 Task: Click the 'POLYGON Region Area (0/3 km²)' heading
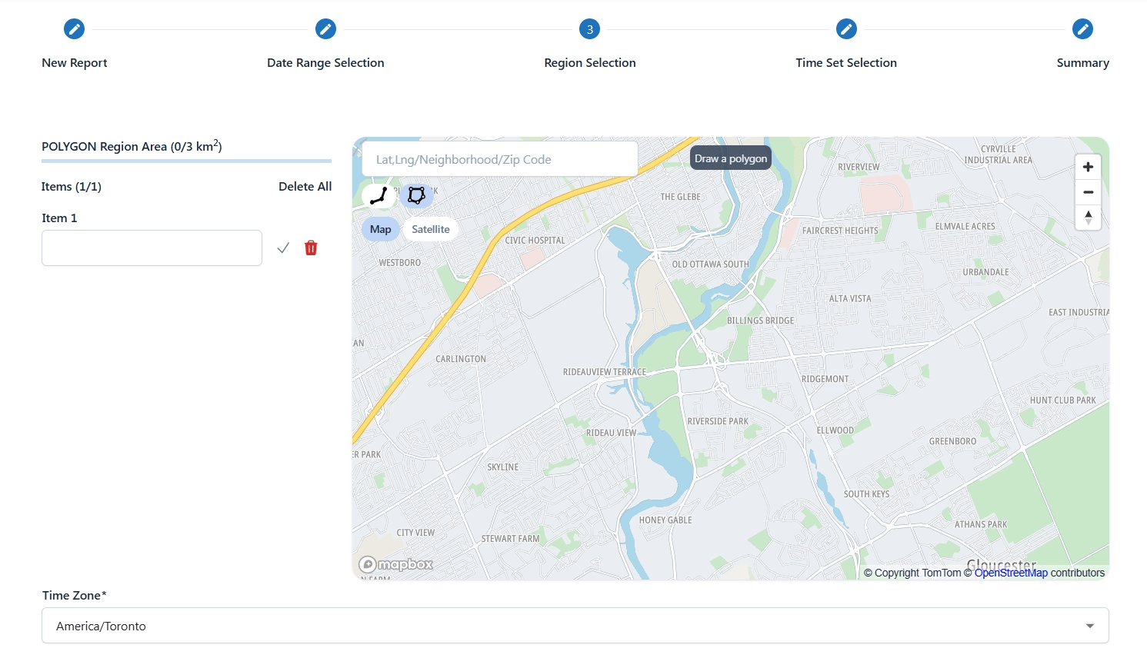tap(132, 146)
